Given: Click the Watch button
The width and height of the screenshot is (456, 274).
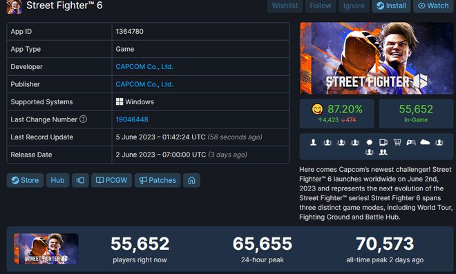Looking at the screenshot, I should pyautogui.click(x=433, y=6).
